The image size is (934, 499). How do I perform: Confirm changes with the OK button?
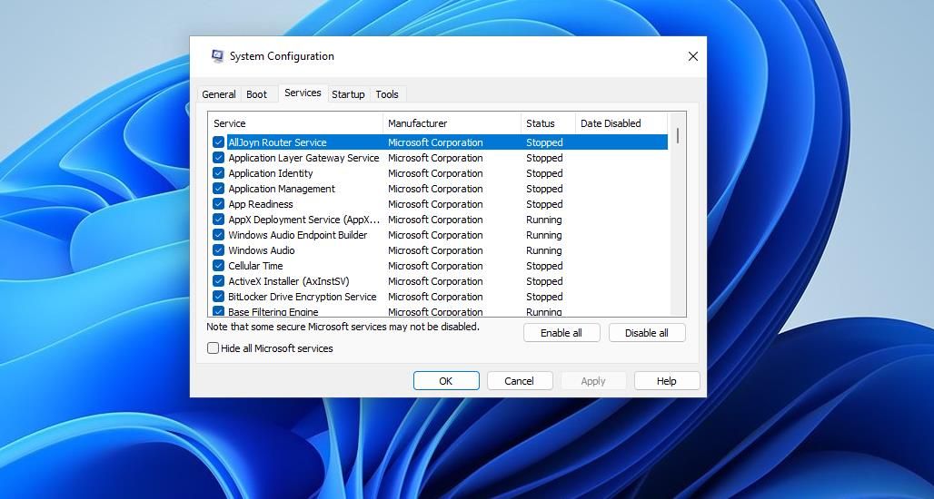[x=446, y=381]
